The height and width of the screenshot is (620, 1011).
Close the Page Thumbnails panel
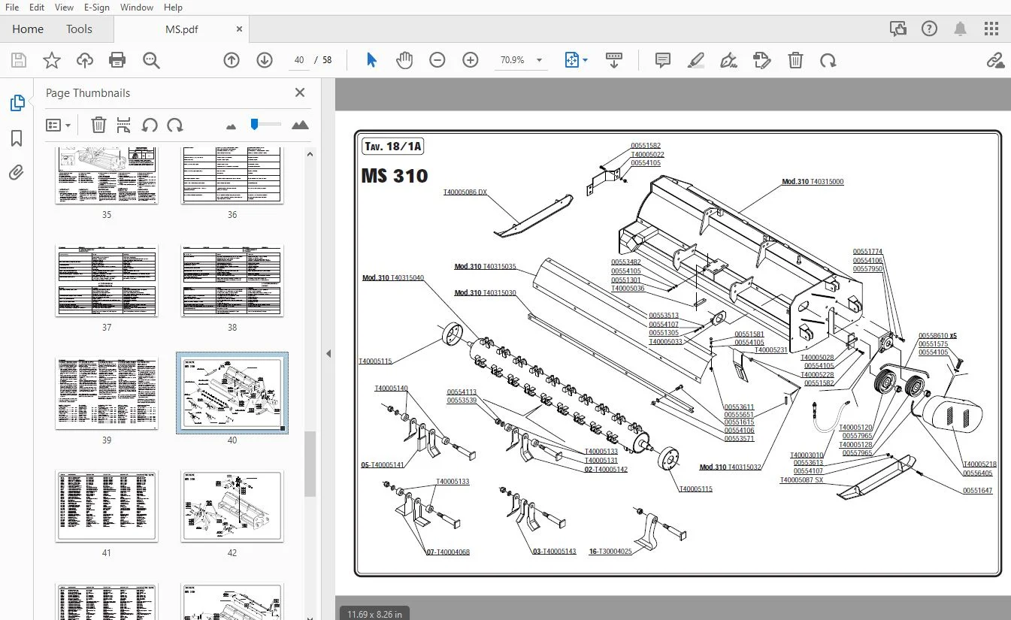click(x=300, y=93)
